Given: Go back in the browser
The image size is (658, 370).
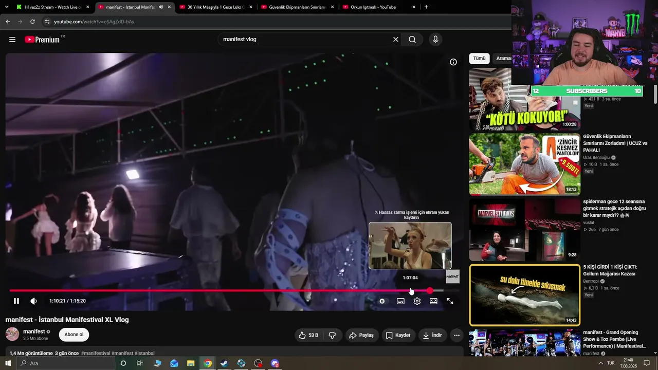Looking at the screenshot, I should pos(8,22).
